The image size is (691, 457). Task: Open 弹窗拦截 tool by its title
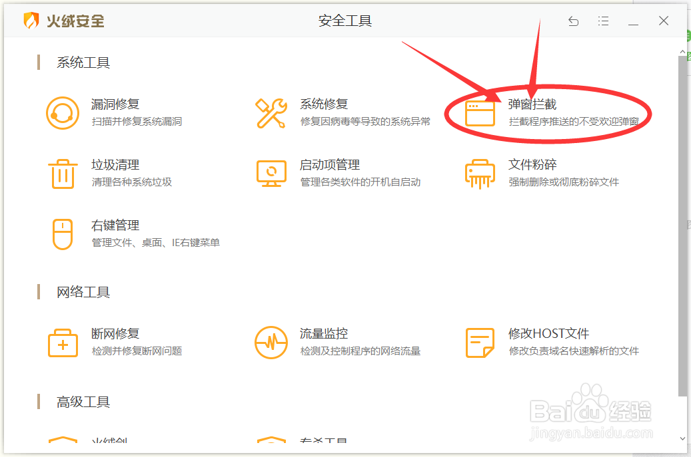[x=532, y=104]
